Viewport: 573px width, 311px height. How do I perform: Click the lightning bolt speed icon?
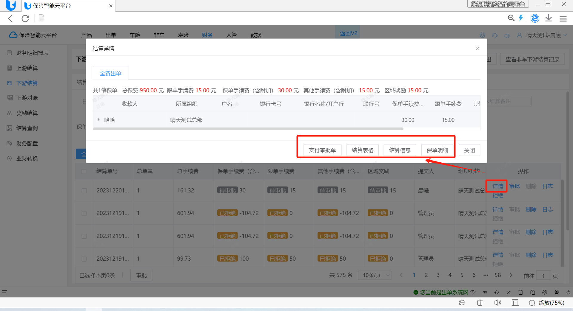point(521,18)
